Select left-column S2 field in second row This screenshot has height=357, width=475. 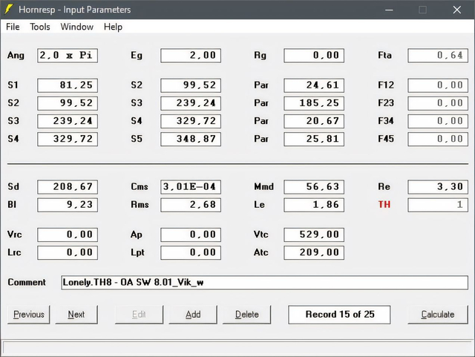(x=68, y=103)
